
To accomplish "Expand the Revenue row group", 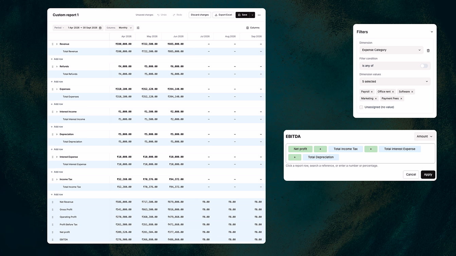I will (x=57, y=44).
